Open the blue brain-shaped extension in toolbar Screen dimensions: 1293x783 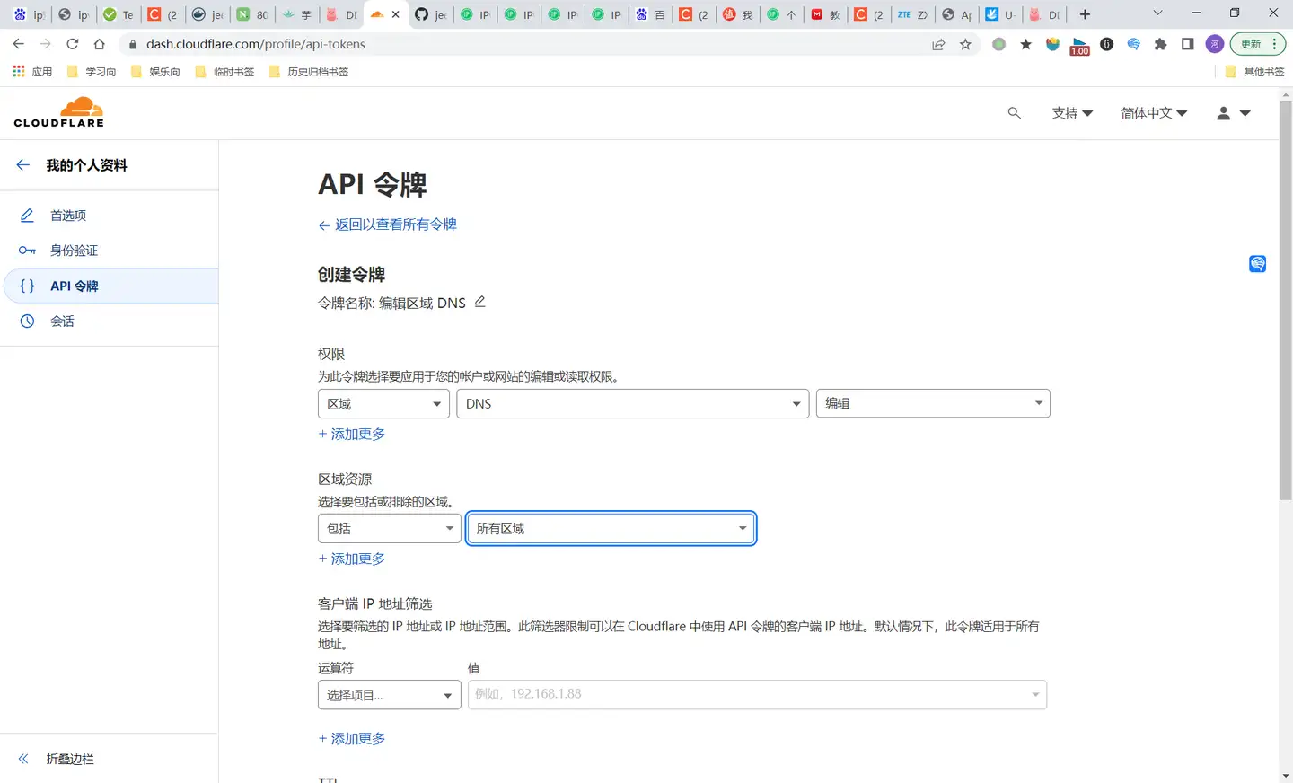[x=1133, y=44]
